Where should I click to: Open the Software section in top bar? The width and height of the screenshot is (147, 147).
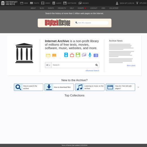click(70, 3)
